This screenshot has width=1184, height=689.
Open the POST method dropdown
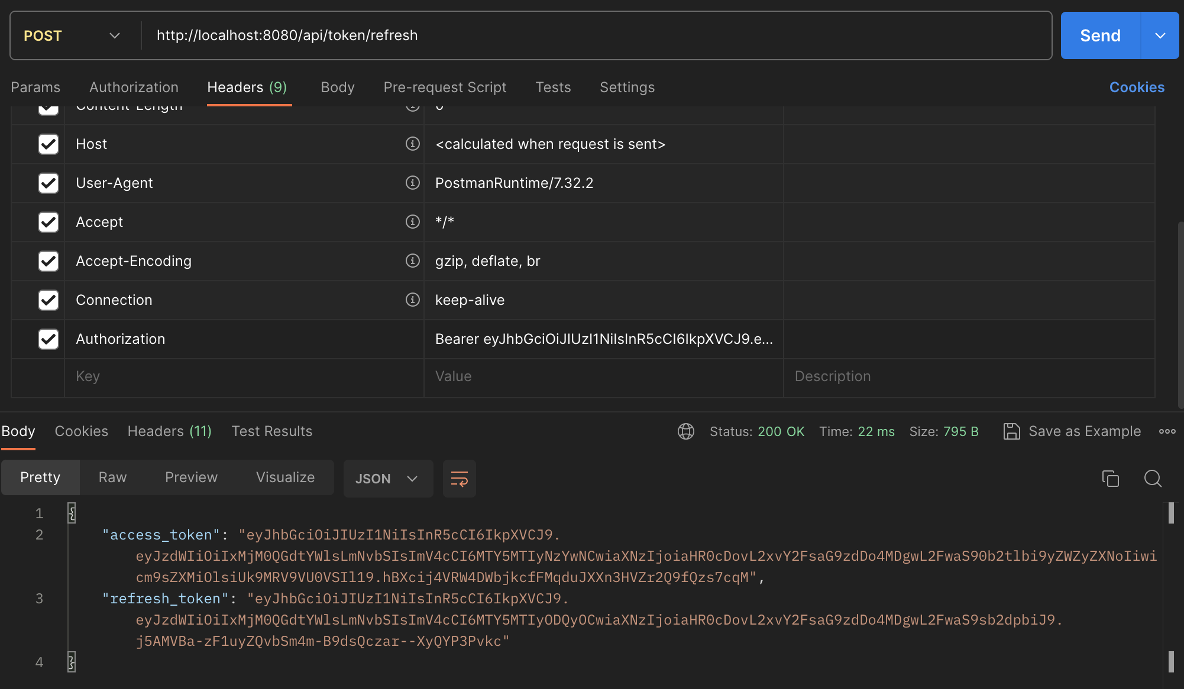(71, 36)
